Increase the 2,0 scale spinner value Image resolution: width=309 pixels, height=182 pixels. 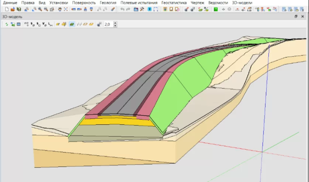tap(115, 23)
